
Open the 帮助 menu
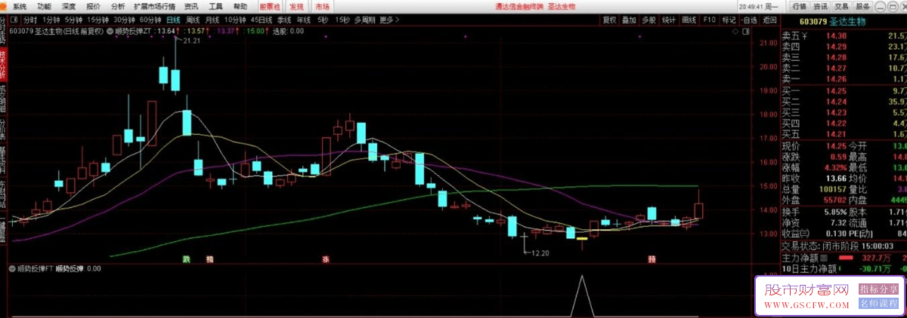coord(240,5)
